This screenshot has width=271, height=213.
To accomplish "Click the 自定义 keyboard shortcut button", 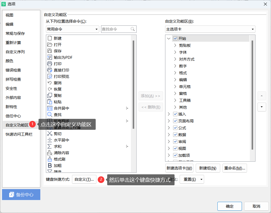I will (x=84, y=179).
